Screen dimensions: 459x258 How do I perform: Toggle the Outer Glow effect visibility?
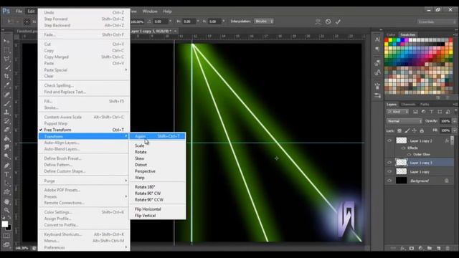(410, 154)
